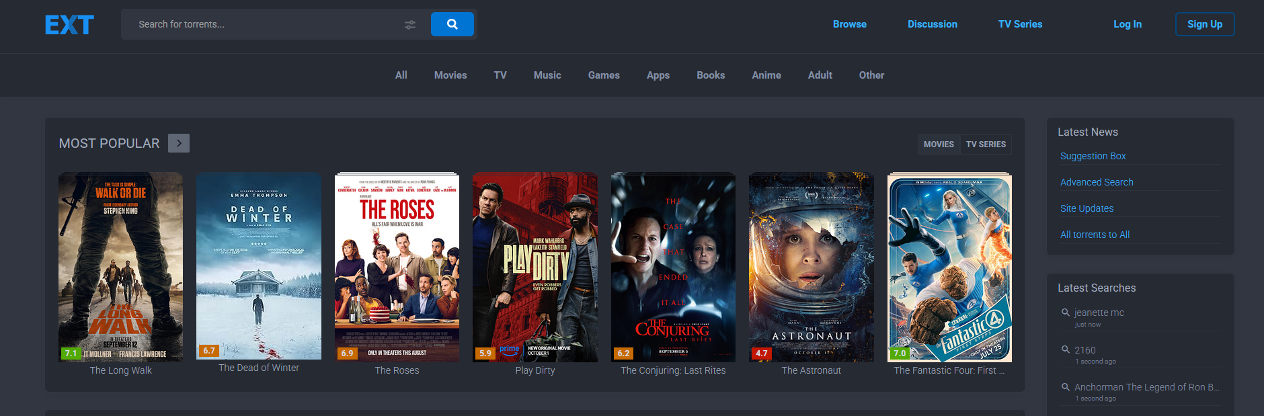Screen dimensions: 1264x416
Task: Click The Fantastic Four: First title
Action: coord(949,370)
